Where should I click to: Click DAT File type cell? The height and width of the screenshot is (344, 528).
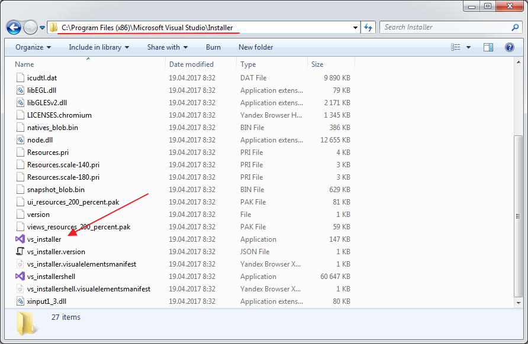(x=253, y=78)
